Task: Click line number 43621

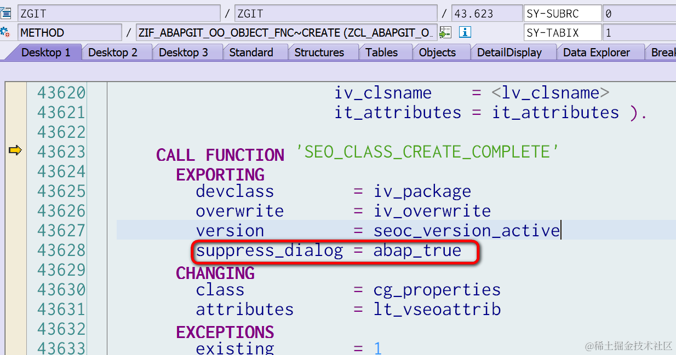Action: (x=61, y=112)
